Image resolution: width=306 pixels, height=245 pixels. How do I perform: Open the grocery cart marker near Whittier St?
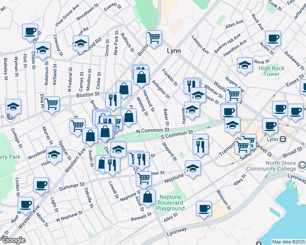point(234,96)
